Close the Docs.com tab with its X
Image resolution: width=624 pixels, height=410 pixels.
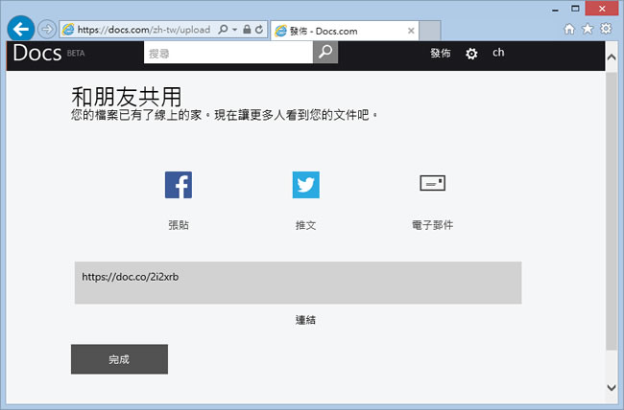pos(411,31)
